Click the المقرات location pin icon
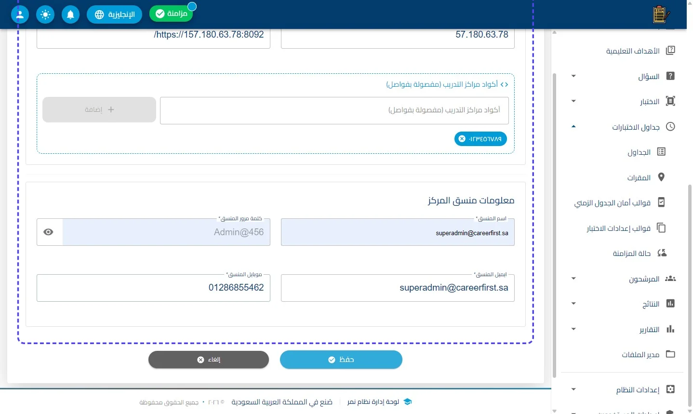Image resolution: width=693 pixels, height=414 pixels. 661,177
